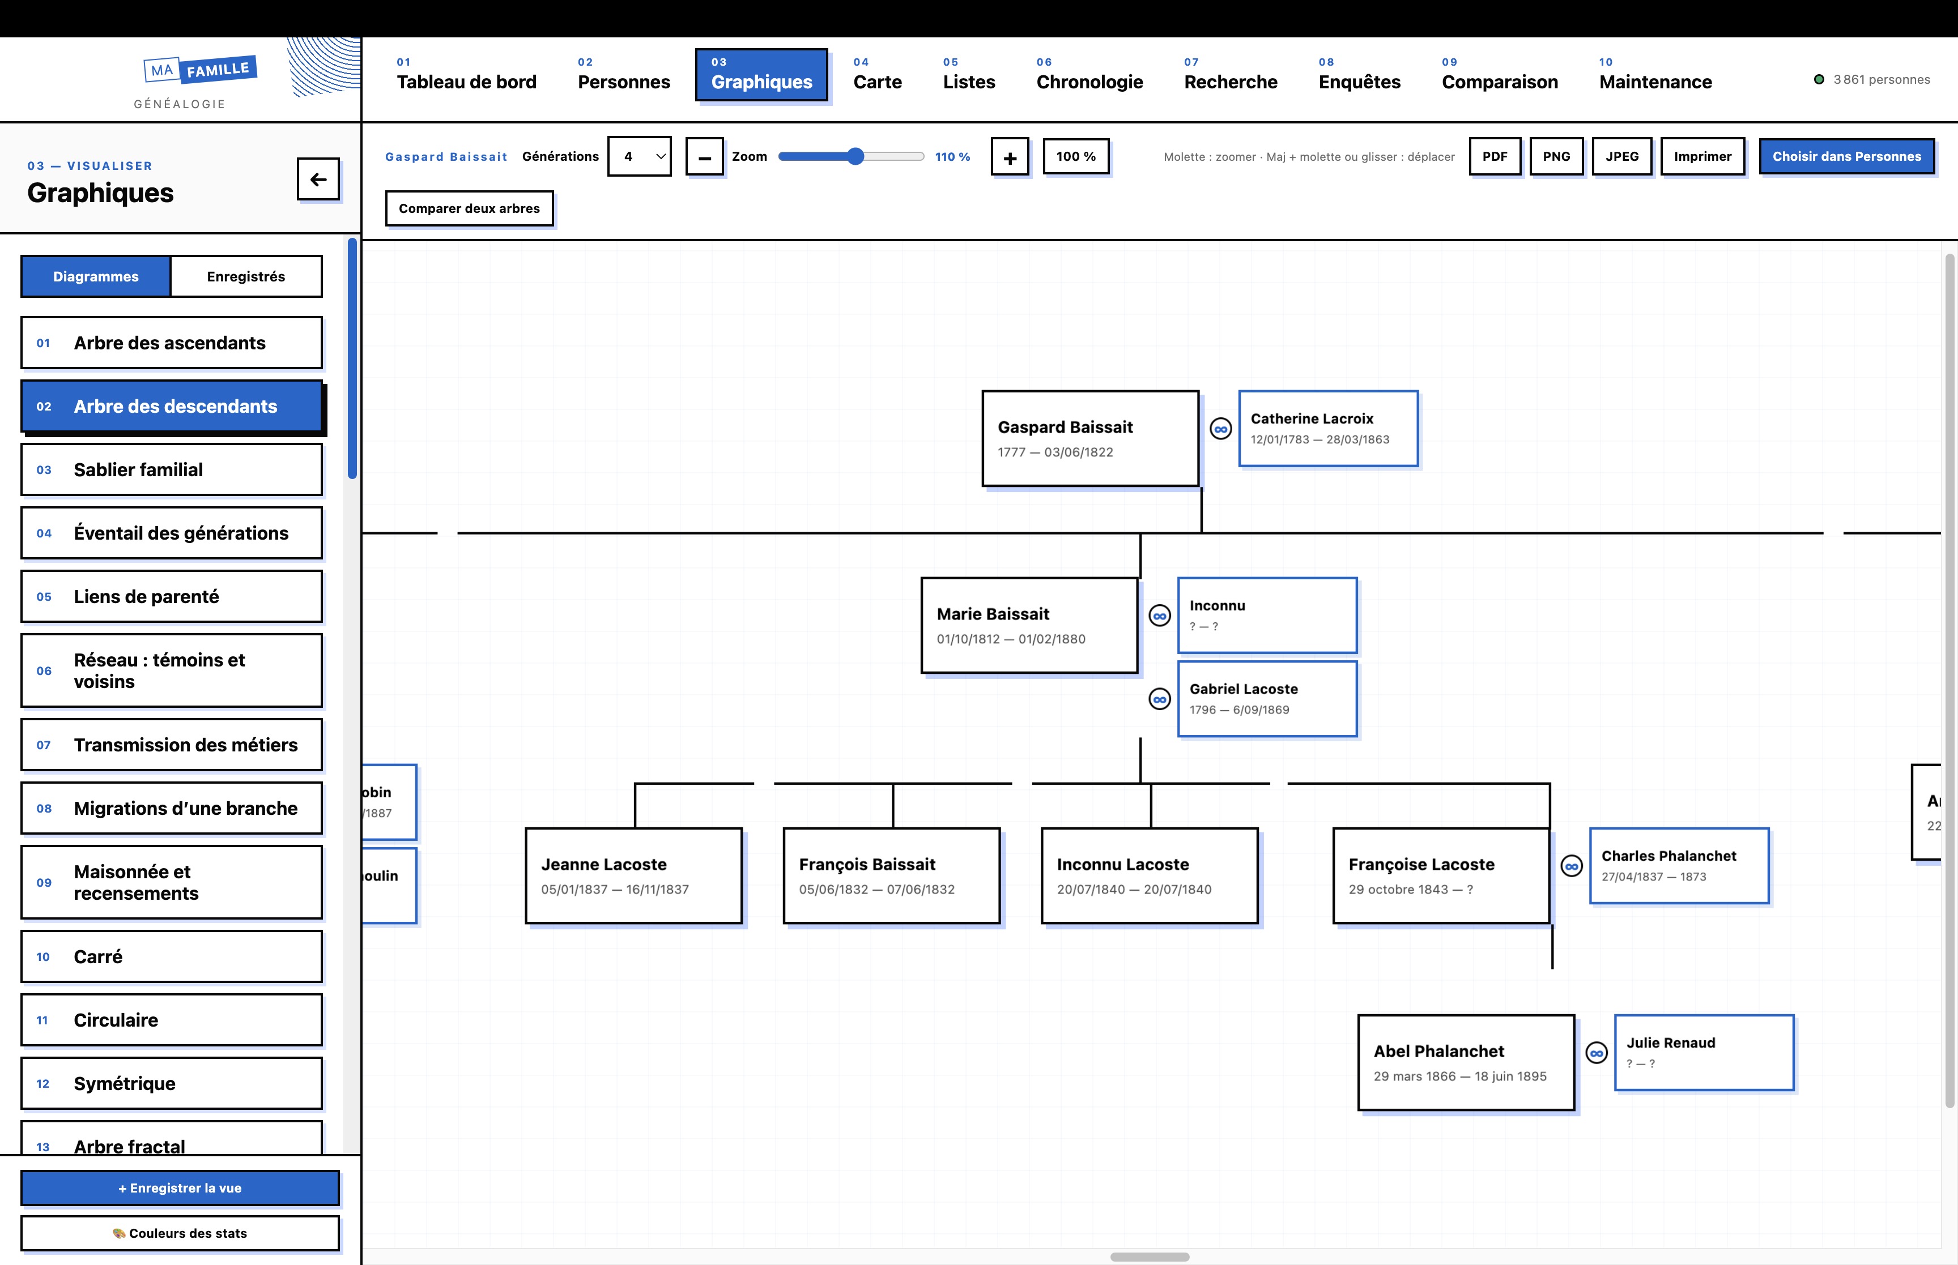Export the tree as PDF
Viewport: 1958px width, 1265px height.
coord(1495,156)
